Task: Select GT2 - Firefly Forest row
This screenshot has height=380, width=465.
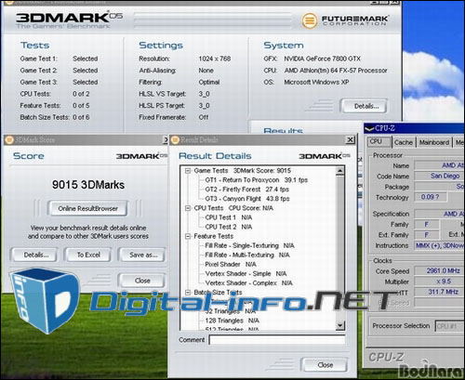Action: tap(246, 190)
